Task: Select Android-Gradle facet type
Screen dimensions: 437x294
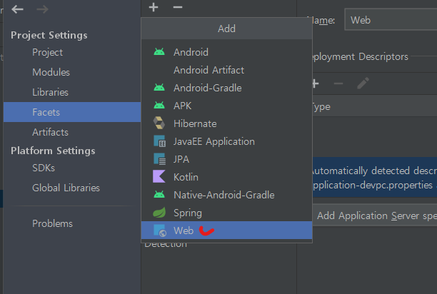Action: coord(226,88)
